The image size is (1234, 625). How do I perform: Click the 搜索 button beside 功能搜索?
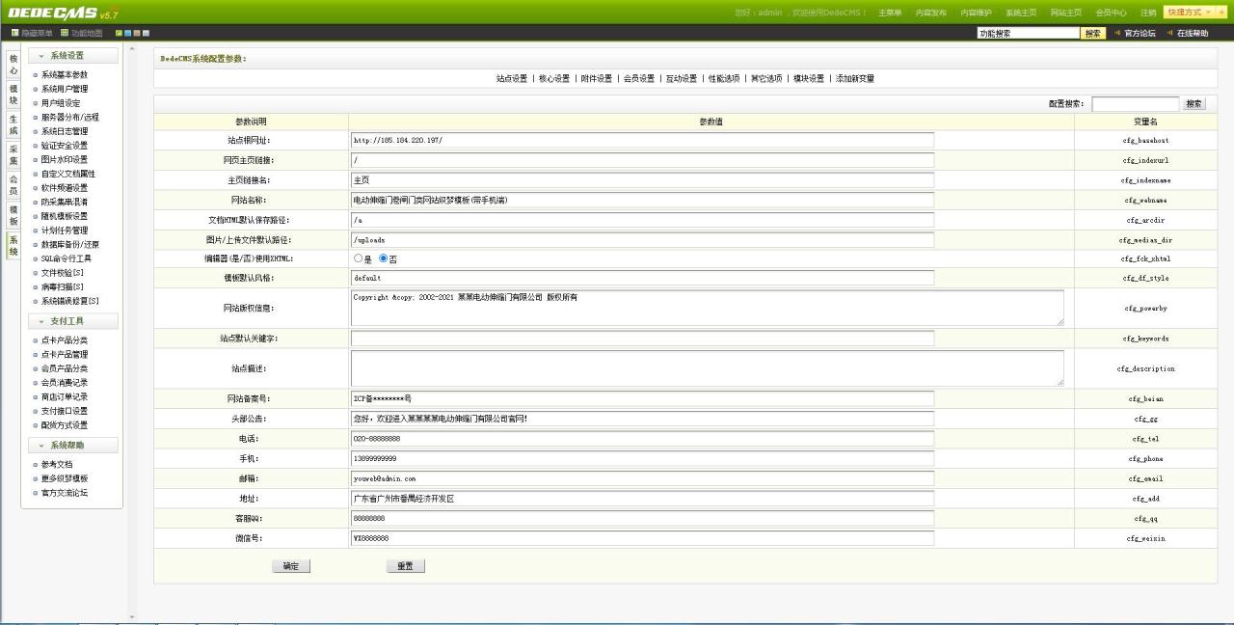pos(1092,33)
